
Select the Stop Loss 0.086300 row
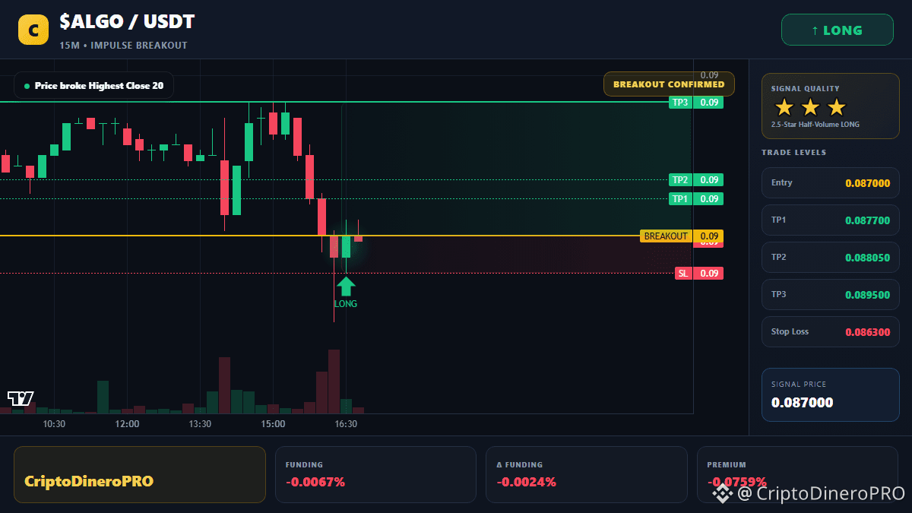coord(830,332)
